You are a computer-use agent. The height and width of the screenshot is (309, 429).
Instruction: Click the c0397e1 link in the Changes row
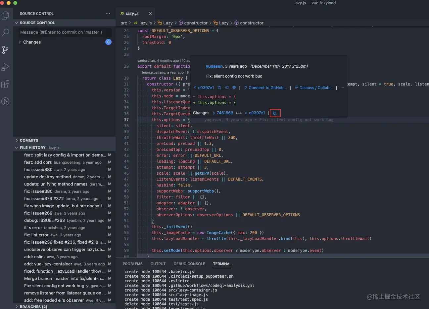255,113
